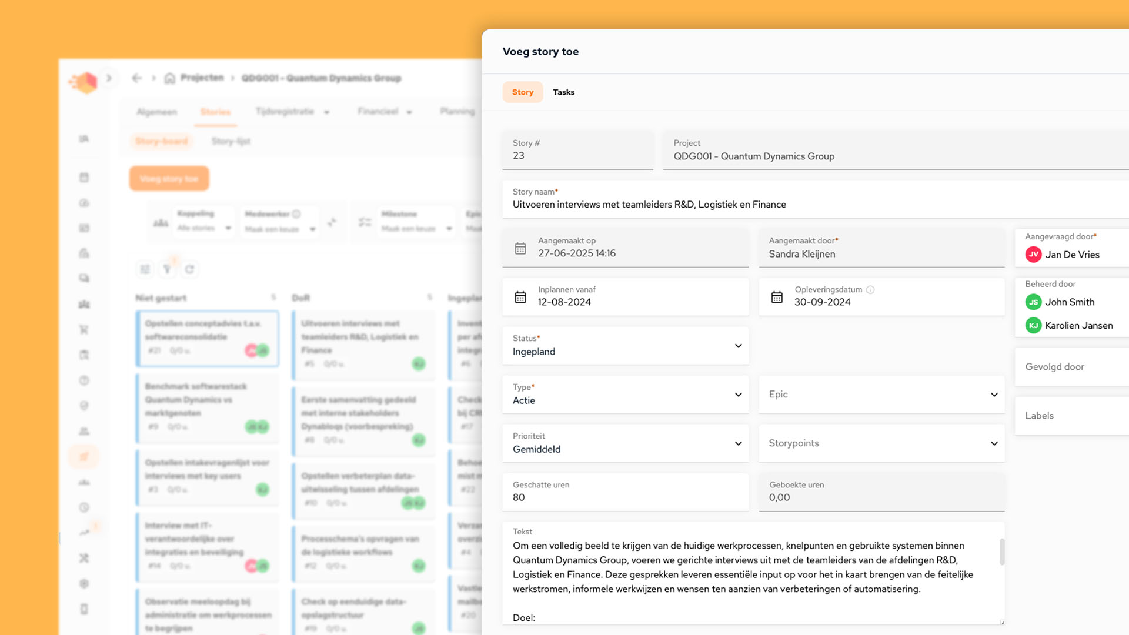Refresh the story board with the refresh icon
This screenshot has height=635, width=1129.
pos(190,269)
